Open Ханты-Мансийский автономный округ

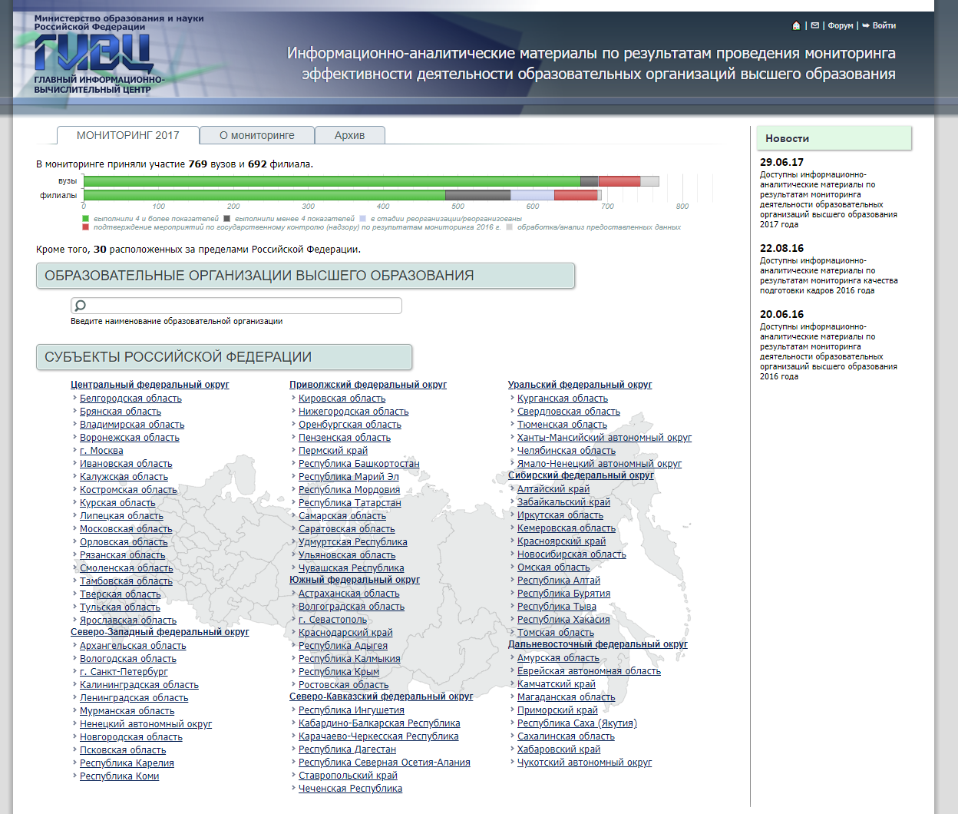[604, 438]
